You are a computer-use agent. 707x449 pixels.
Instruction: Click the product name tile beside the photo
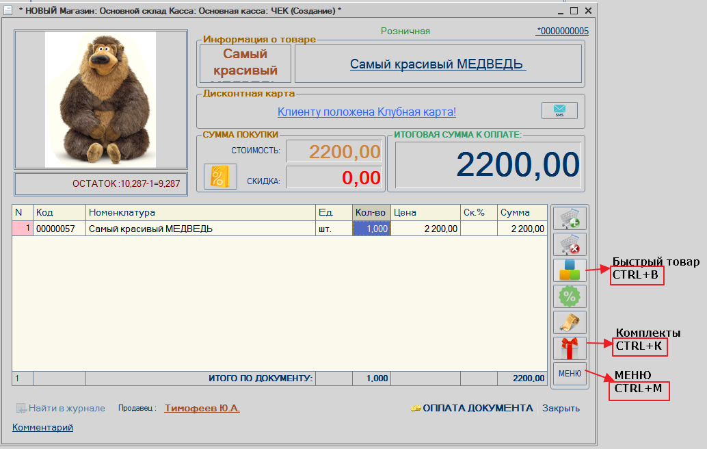245,64
